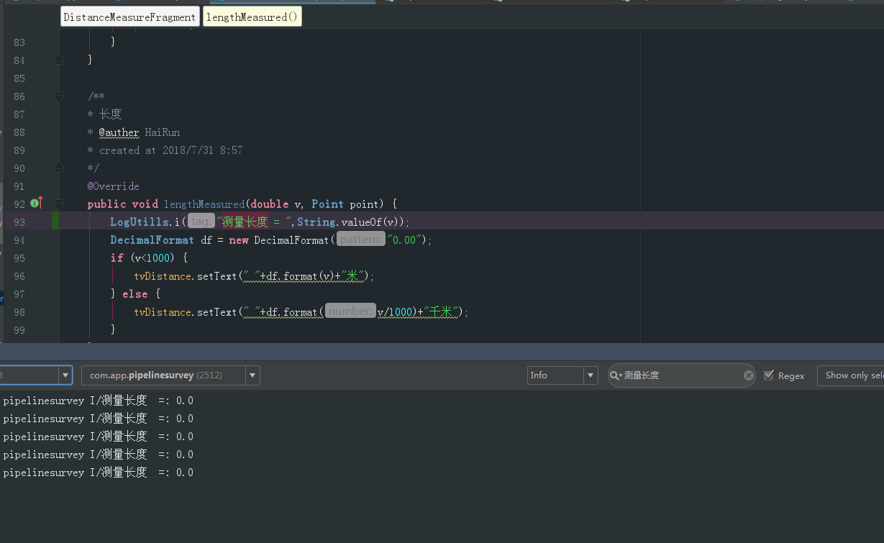Click the comment text created at 2018/7/31 8:57

[x=170, y=150]
